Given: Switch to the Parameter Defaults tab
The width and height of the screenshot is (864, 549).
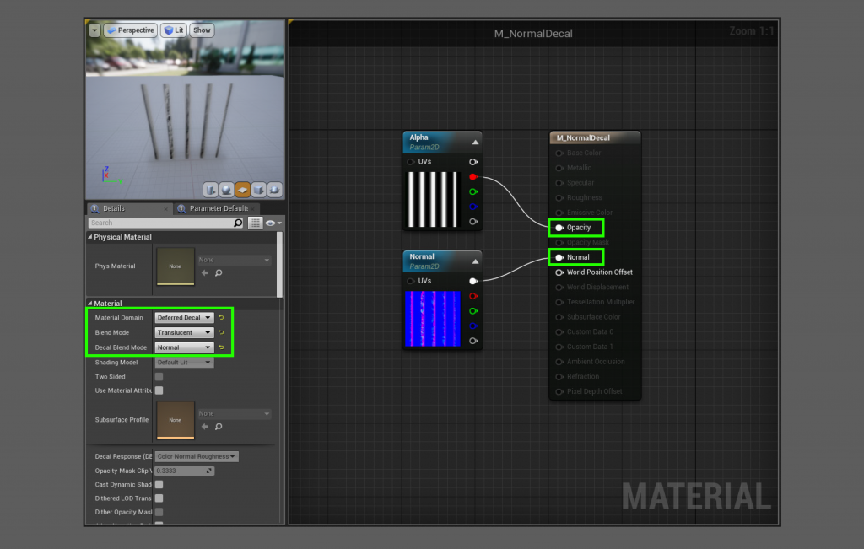Looking at the screenshot, I should (215, 208).
